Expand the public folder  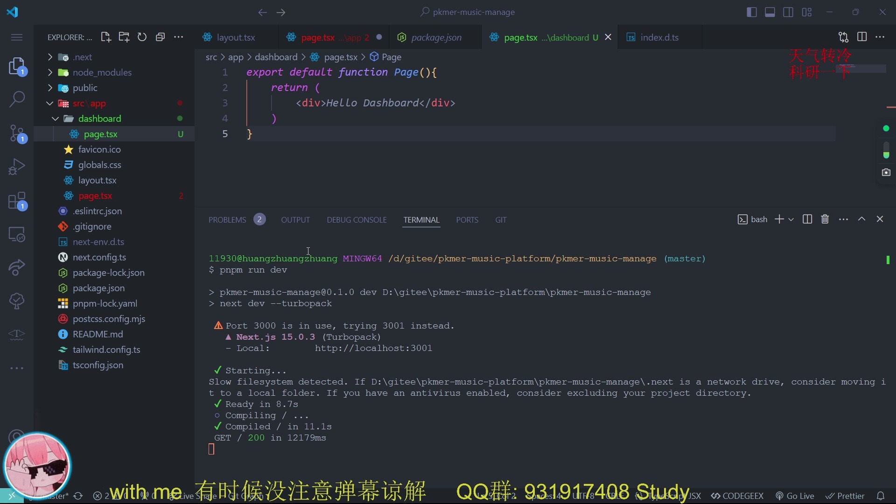[x=50, y=88]
